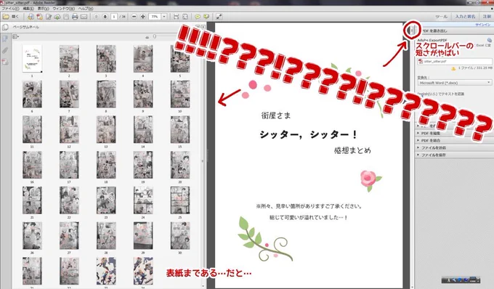
Task: Select page 2 thumbnail
Action: pyautogui.click(x=69, y=58)
